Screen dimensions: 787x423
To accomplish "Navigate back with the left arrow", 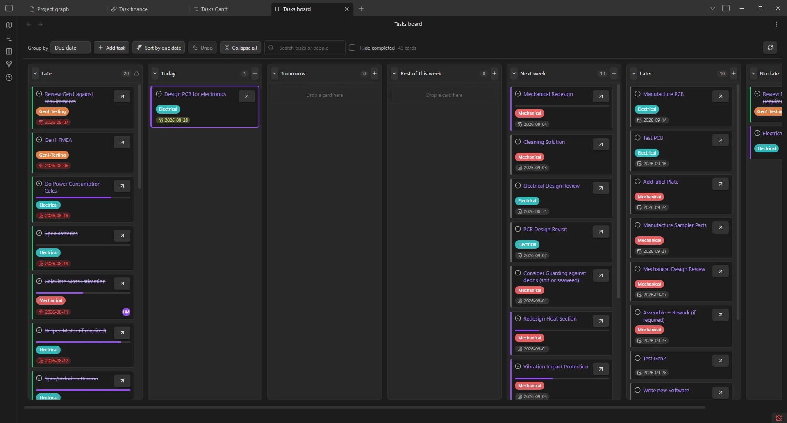I will tap(29, 24).
